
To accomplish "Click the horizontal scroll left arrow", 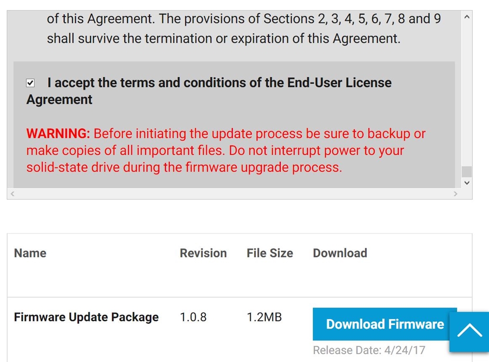I will [x=12, y=194].
